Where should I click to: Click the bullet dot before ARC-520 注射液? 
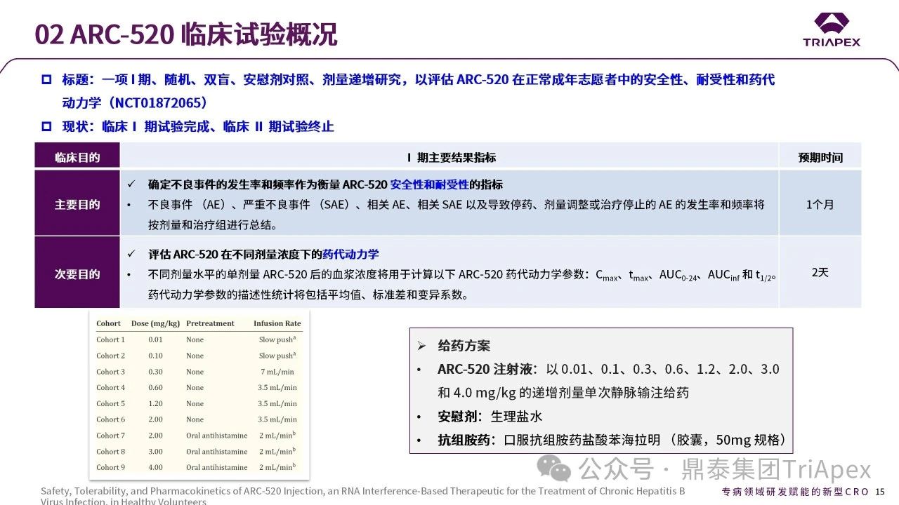click(x=420, y=370)
